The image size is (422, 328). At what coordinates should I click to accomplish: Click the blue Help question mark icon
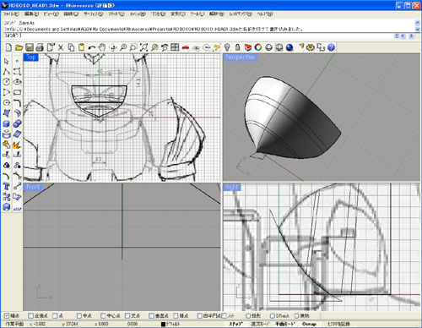[332, 47]
